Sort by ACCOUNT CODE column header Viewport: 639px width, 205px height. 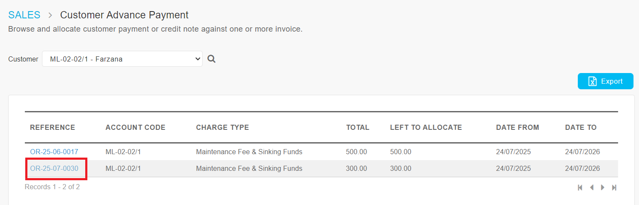tap(135, 127)
